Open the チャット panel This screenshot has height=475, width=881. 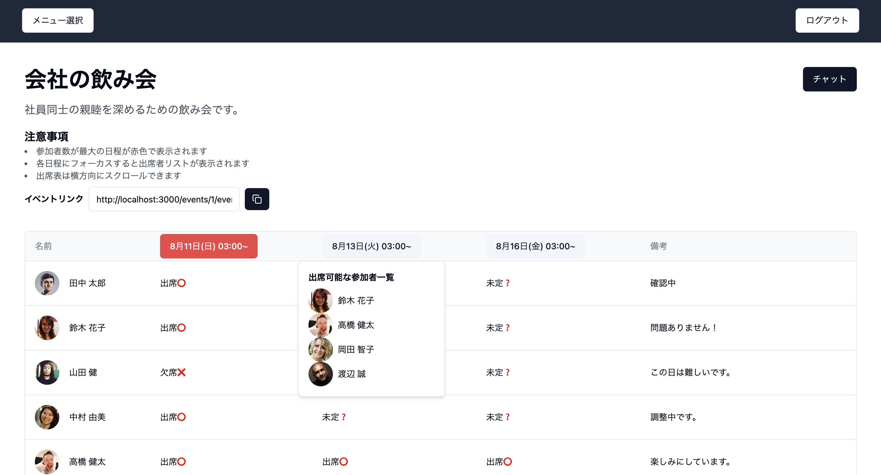(829, 79)
